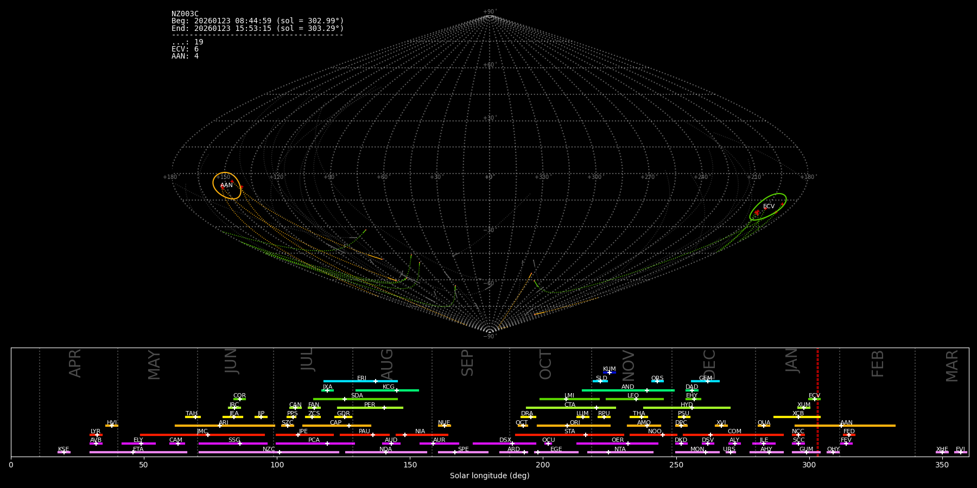Click the ECV label in timeline chart
The width and height of the screenshot is (977, 488).
pyautogui.click(x=814, y=396)
